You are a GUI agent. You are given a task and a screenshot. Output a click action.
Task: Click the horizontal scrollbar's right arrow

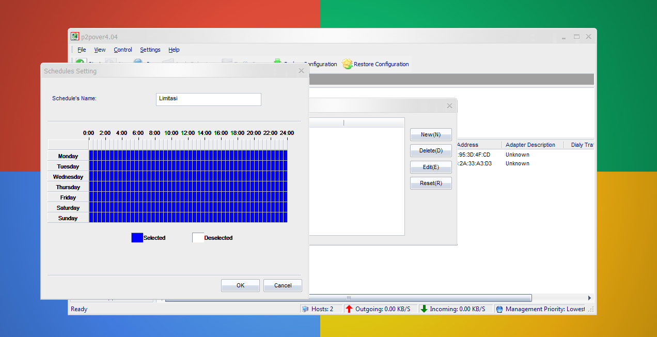click(589, 298)
